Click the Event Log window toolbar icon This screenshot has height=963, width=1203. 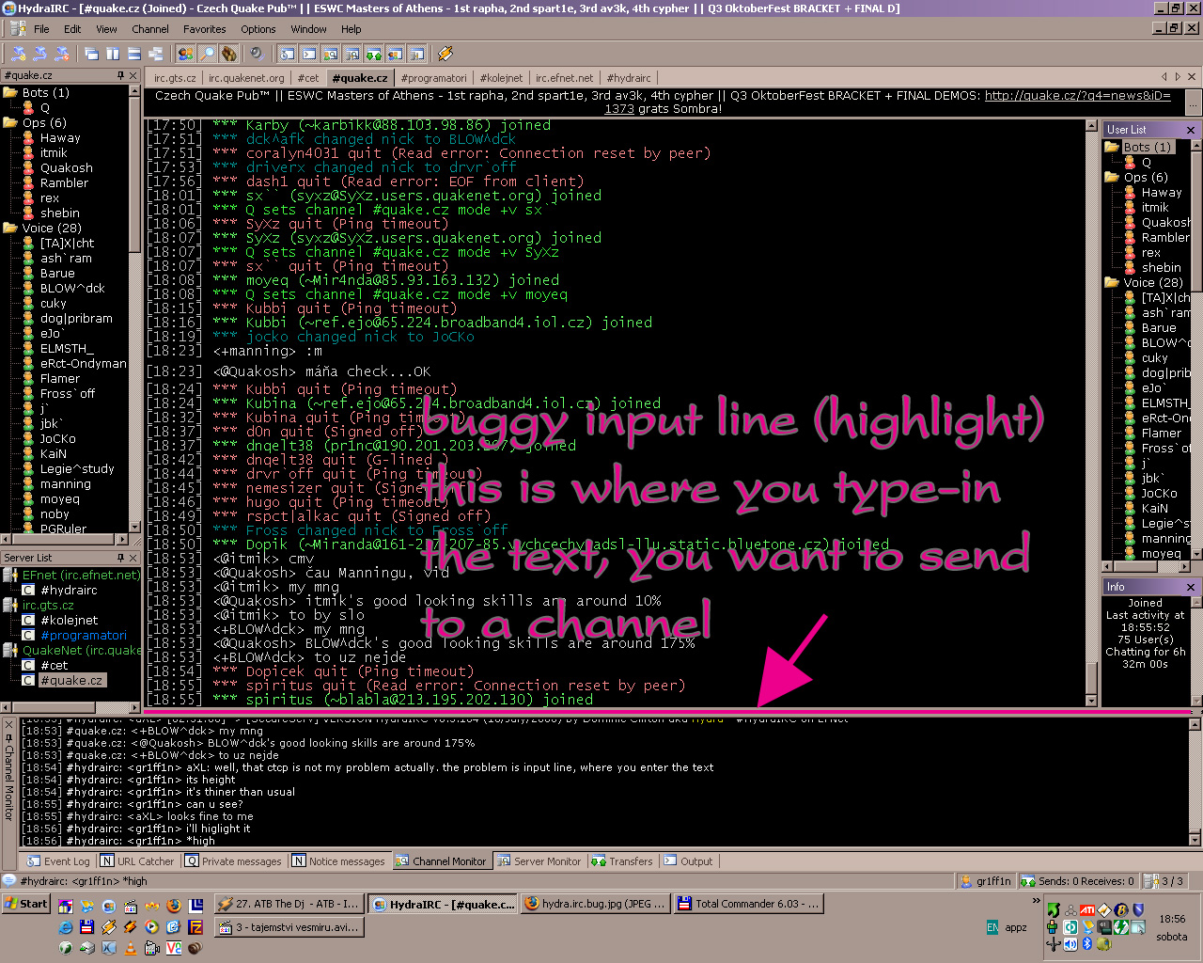tap(287, 54)
